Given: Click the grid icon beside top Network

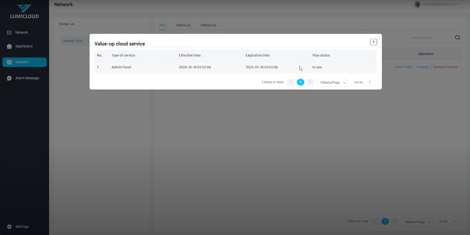Looking at the screenshot, I should pyautogui.click(x=9, y=33).
